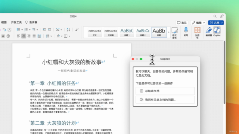Click heading 第二章 大灰狼的计划

click(x=53, y=123)
